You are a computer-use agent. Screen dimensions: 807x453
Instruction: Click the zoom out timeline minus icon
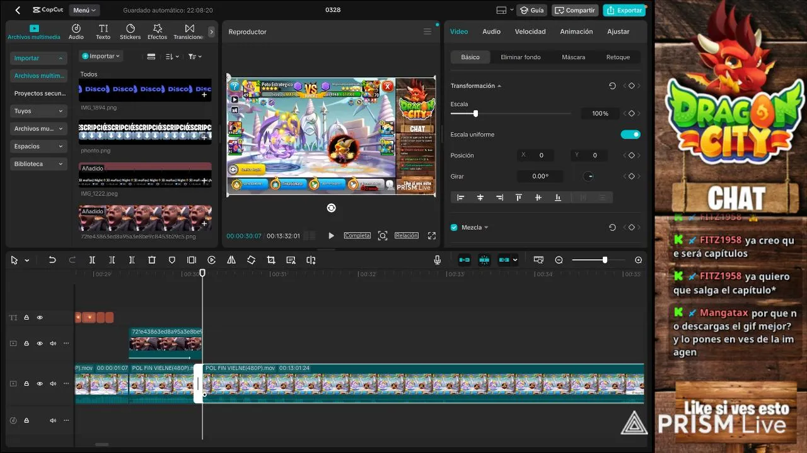coord(559,260)
